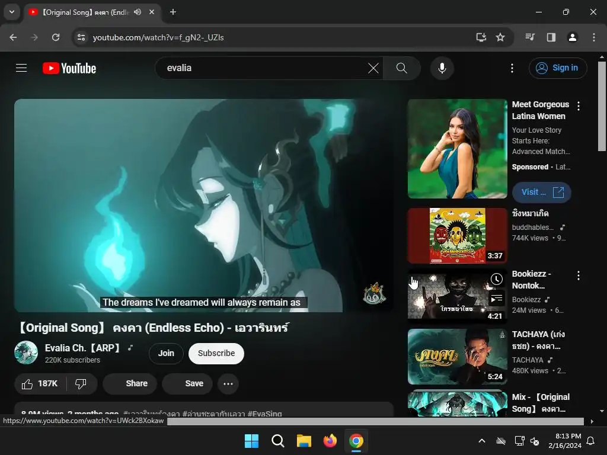Screen dimensions: 607x455
Task: Open options for Bookiezz - Nontok video
Action: coord(579,275)
